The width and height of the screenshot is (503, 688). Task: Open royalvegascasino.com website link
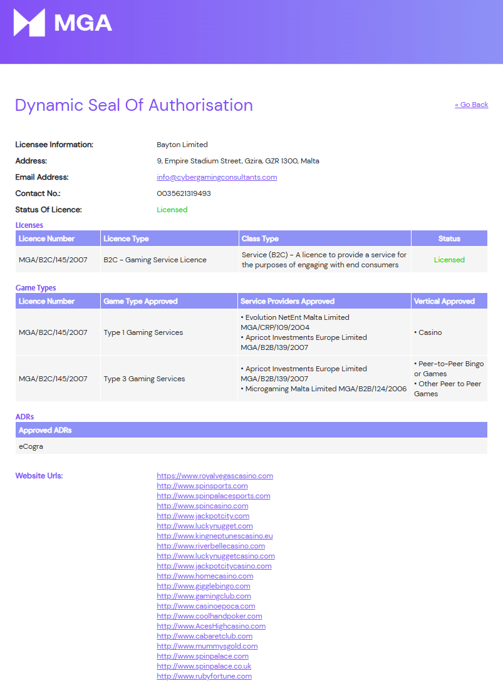(x=215, y=476)
